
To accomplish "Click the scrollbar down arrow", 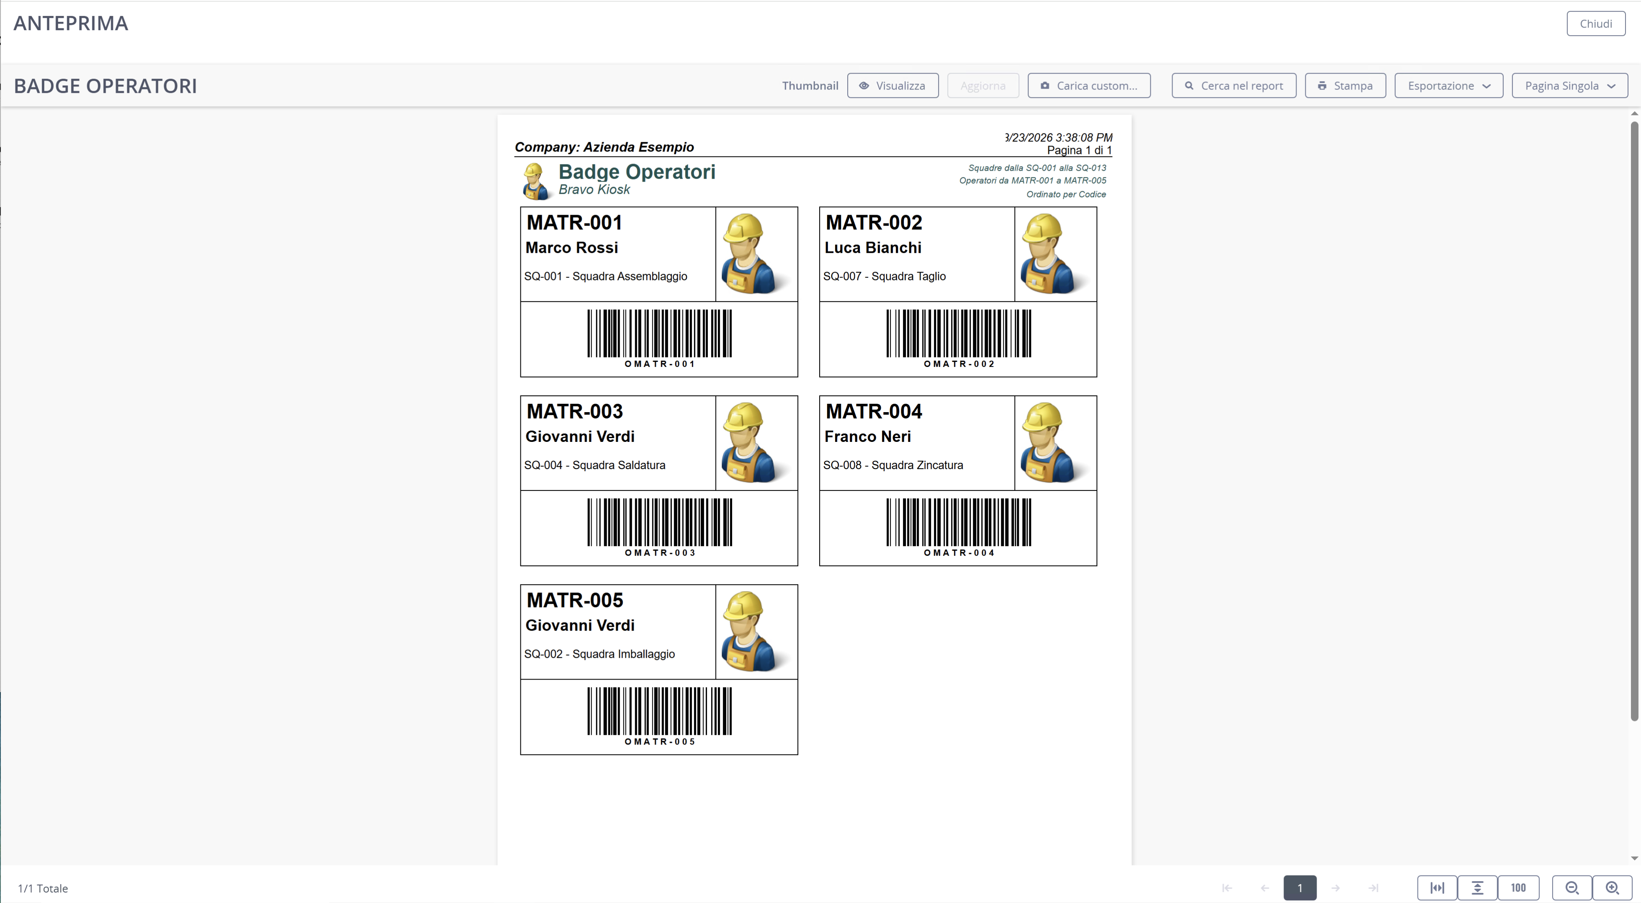I will tap(1634, 858).
